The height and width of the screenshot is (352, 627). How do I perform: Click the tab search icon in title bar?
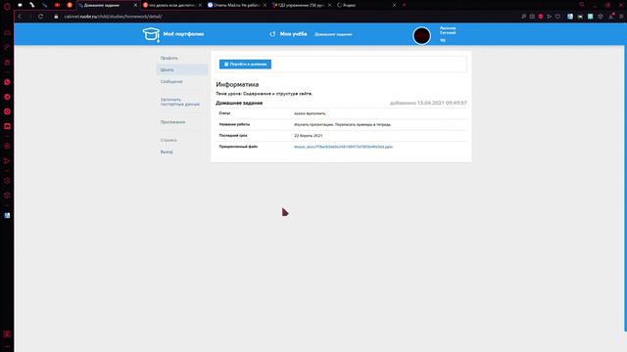[582, 5]
